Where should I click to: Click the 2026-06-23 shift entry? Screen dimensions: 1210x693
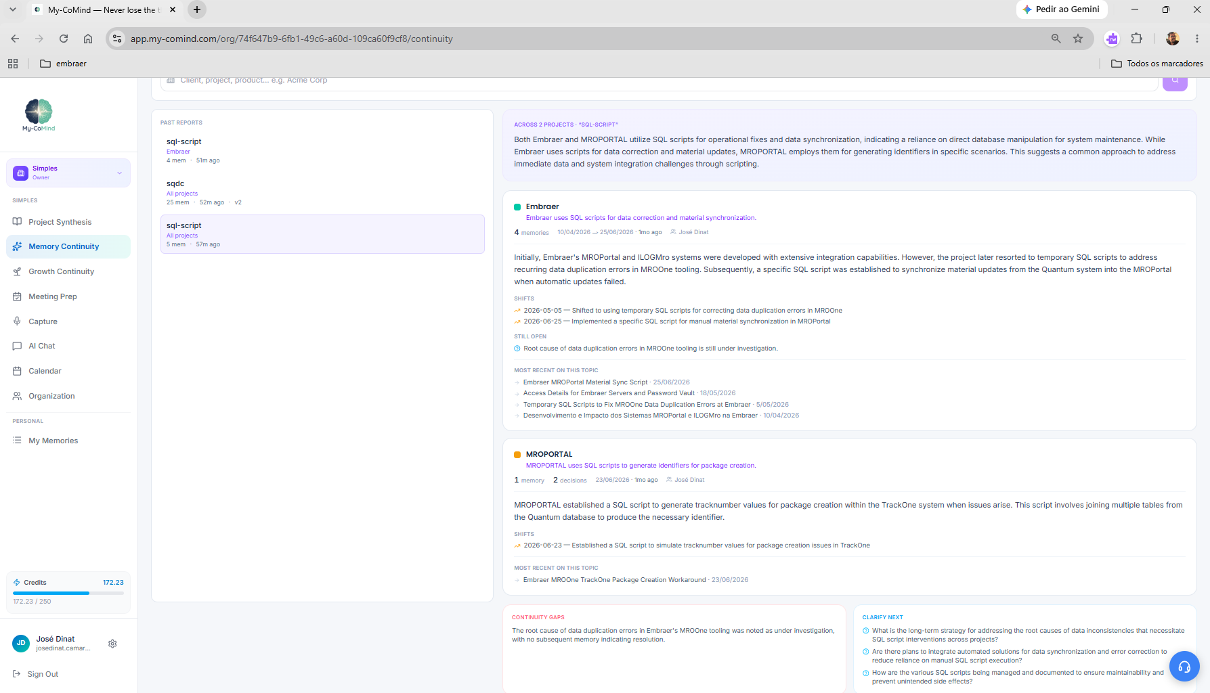point(692,545)
